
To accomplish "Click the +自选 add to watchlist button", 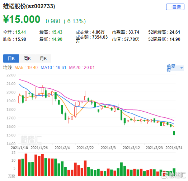I will (x=175, y=7).
